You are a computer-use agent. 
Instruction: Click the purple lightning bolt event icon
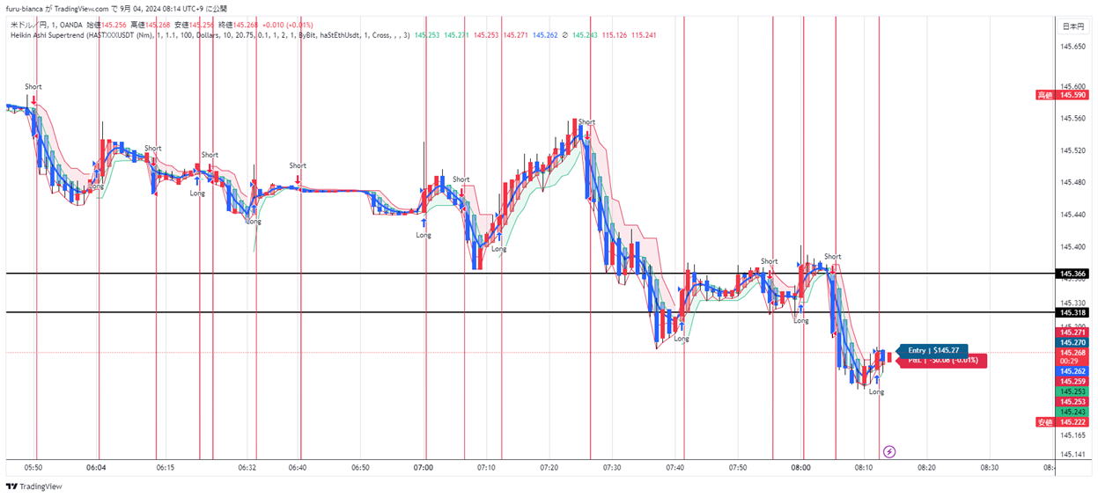pos(889,451)
